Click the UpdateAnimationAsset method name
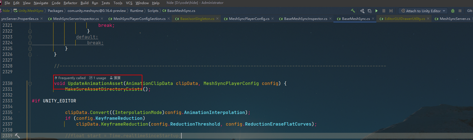 (96, 83)
